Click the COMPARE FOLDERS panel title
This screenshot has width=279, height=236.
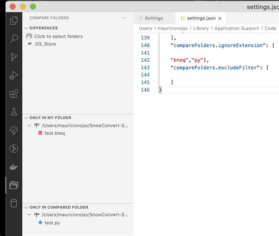click(x=49, y=18)
